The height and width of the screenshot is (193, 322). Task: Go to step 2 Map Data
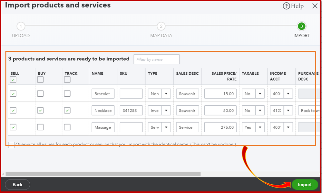point(161,26)
